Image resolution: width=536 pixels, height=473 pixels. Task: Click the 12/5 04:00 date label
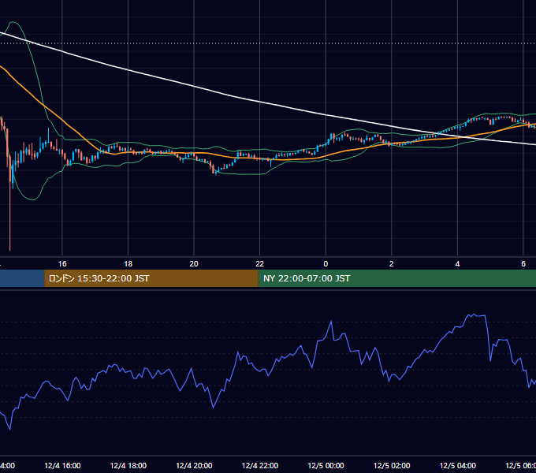point(458,465)
